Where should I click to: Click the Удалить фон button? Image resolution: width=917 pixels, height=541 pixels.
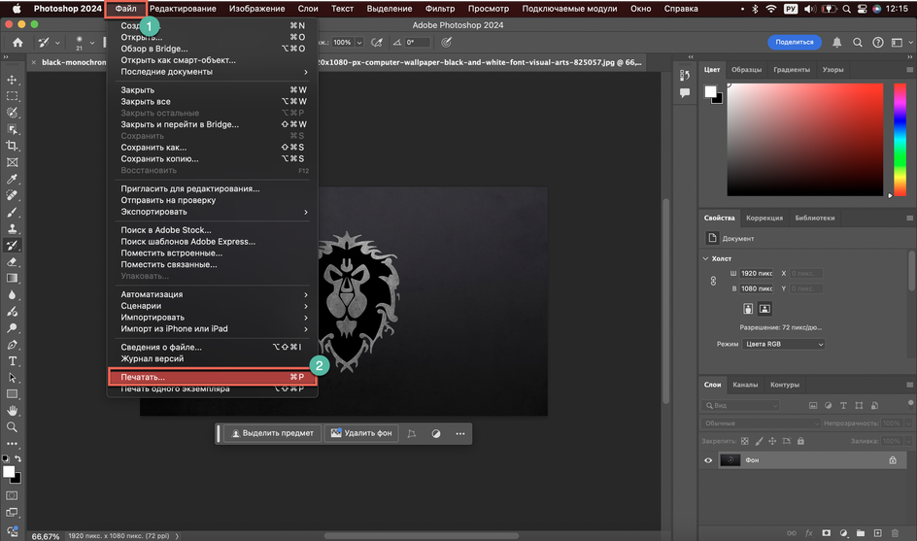point(362,433)
